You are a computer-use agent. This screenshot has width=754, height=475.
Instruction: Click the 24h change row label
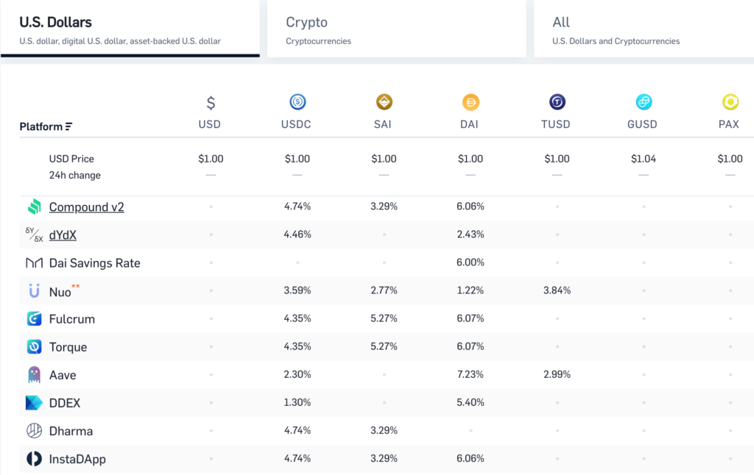[74, 175]
